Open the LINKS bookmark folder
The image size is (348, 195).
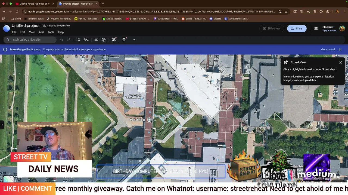16,19
